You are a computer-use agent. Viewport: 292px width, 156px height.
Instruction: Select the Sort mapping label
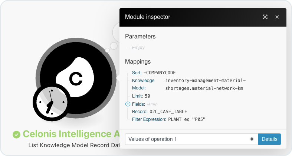(137, 73)
